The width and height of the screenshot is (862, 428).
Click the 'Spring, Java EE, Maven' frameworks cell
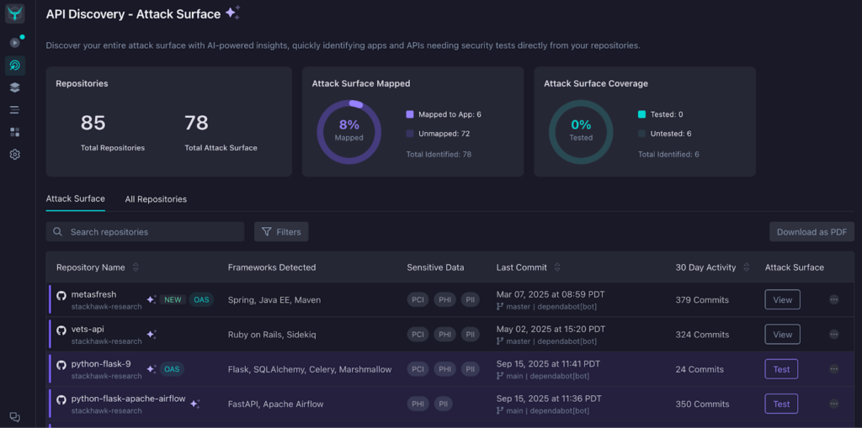click(x=274, y=299)
